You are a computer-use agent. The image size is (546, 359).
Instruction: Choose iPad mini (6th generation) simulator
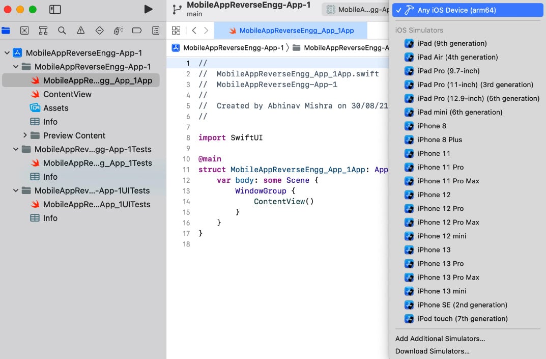(x=468, y=112)
